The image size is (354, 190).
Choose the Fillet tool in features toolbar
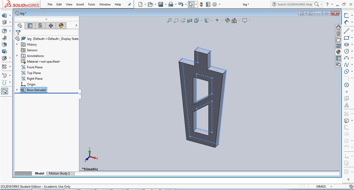click(x=4, y=31)
